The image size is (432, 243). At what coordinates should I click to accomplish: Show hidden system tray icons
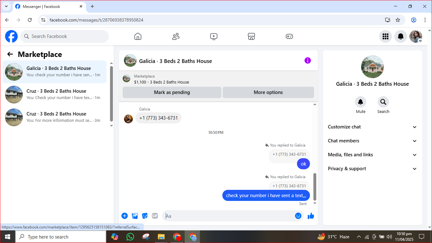click(359, 237)
